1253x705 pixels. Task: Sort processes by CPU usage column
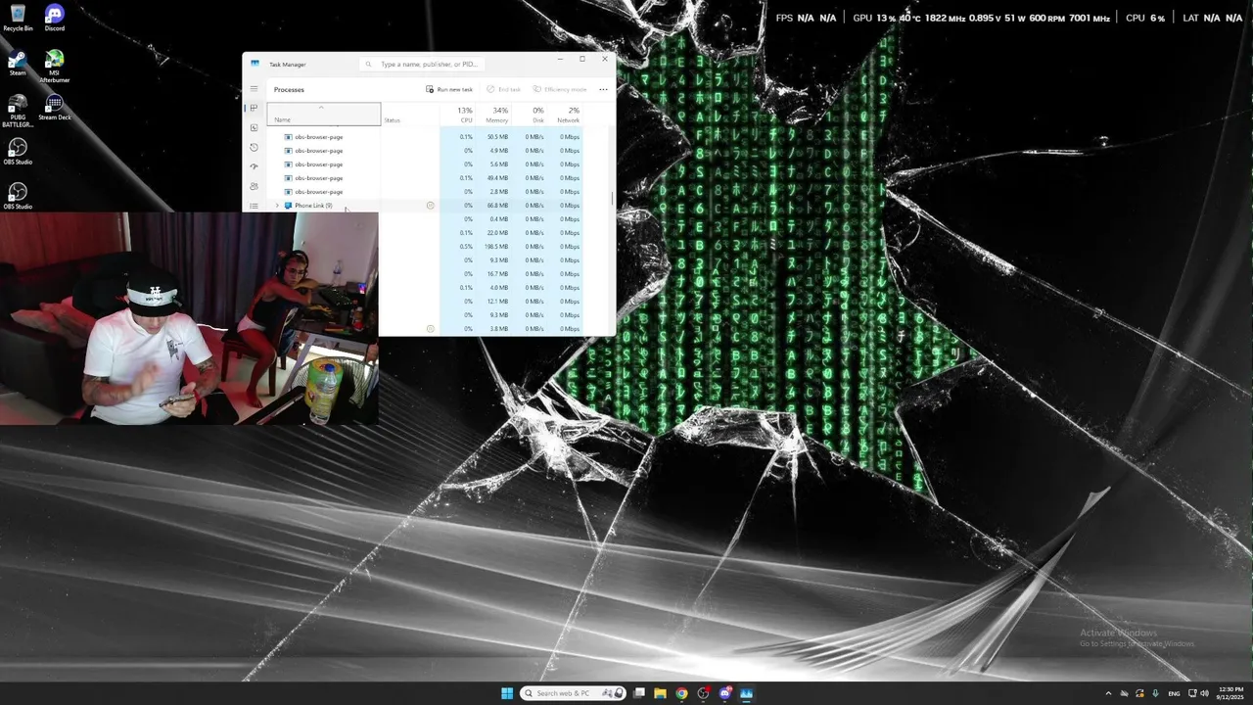pyautogui.click(x=457, y=114)
